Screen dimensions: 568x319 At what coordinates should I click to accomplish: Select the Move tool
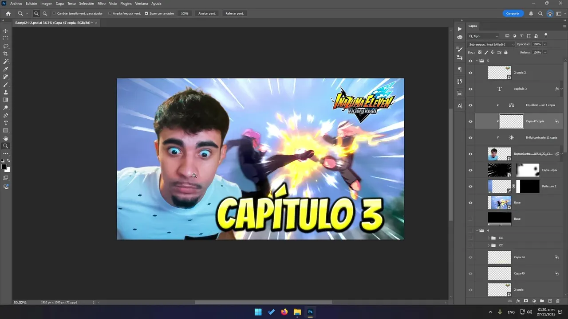6,31
